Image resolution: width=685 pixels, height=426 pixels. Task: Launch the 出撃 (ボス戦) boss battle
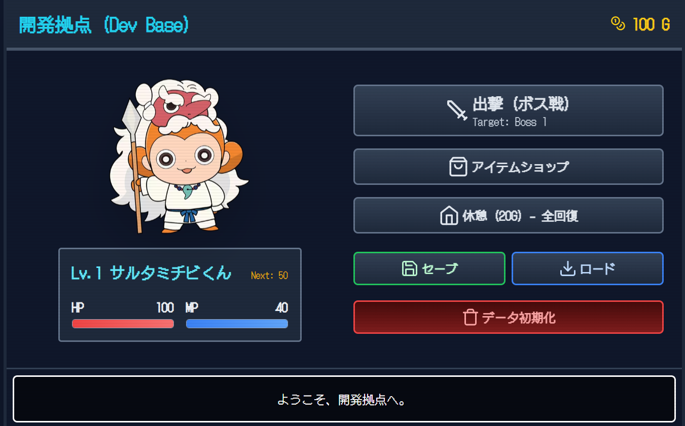pos(509,110)
